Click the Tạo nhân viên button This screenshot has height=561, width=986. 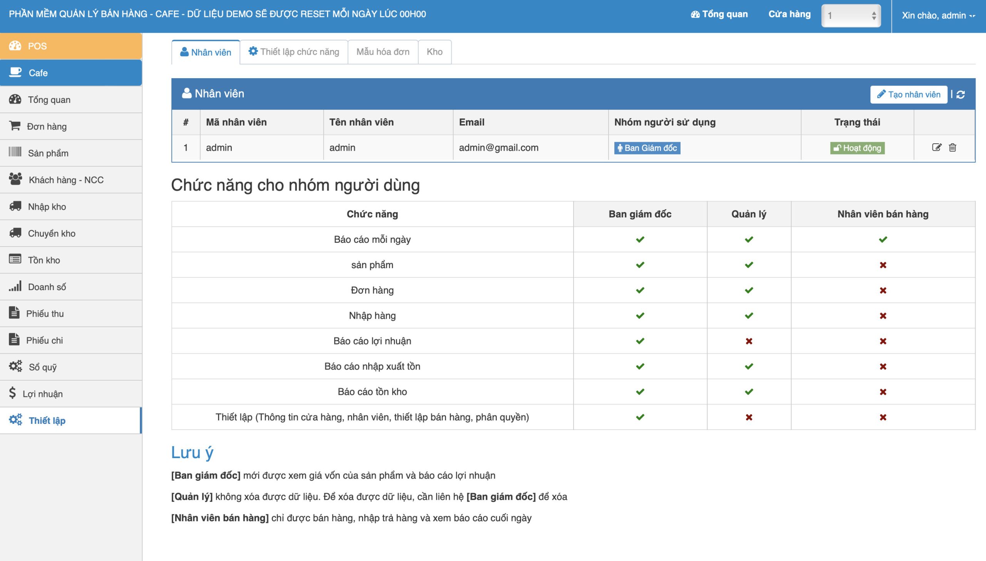click(x=909, y=95)
